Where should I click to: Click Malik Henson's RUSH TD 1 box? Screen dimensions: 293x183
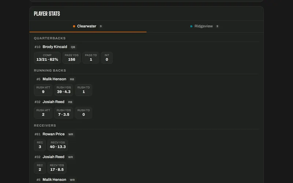tap(84, 90)
